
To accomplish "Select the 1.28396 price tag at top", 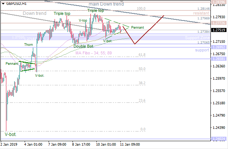I will point(219,2).
